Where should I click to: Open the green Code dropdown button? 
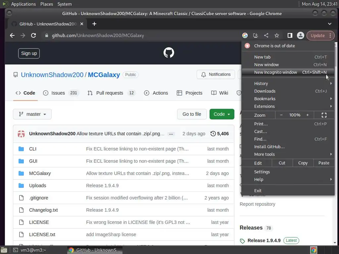[222, 114]
